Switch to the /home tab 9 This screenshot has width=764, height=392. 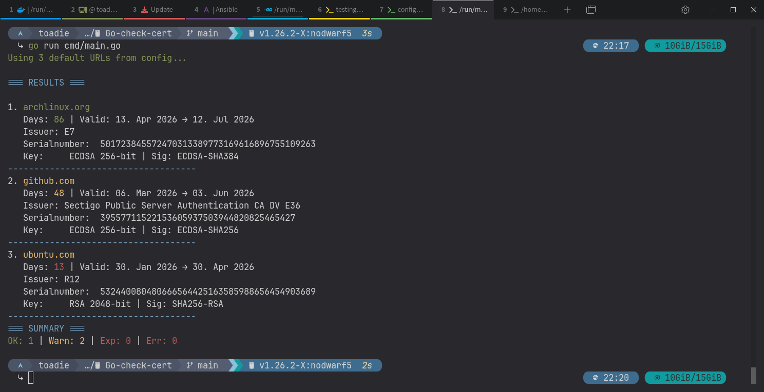pyautogui.click(x=525, y=10)
